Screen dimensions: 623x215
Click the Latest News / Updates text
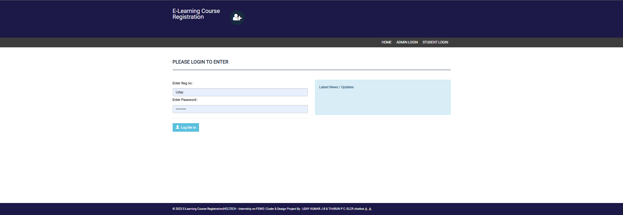pyautogui.click(x=336, y=87)
